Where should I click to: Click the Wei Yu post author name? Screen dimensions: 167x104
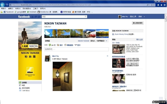click(x=55, y=56)
